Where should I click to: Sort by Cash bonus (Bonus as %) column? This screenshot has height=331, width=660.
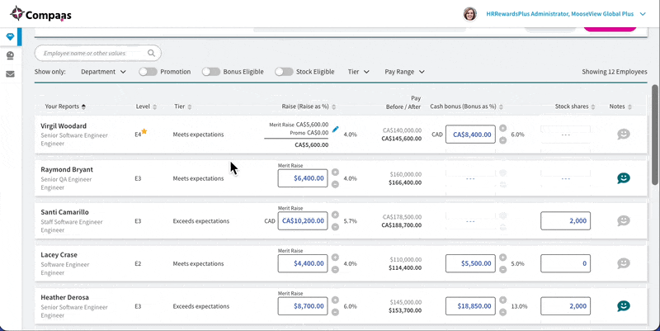466,106
